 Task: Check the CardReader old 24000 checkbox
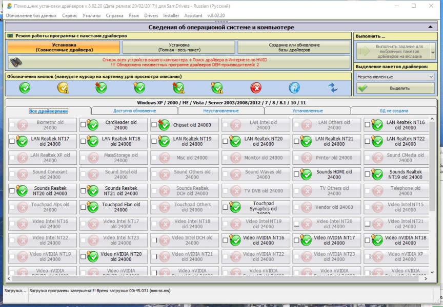(83, 125)
